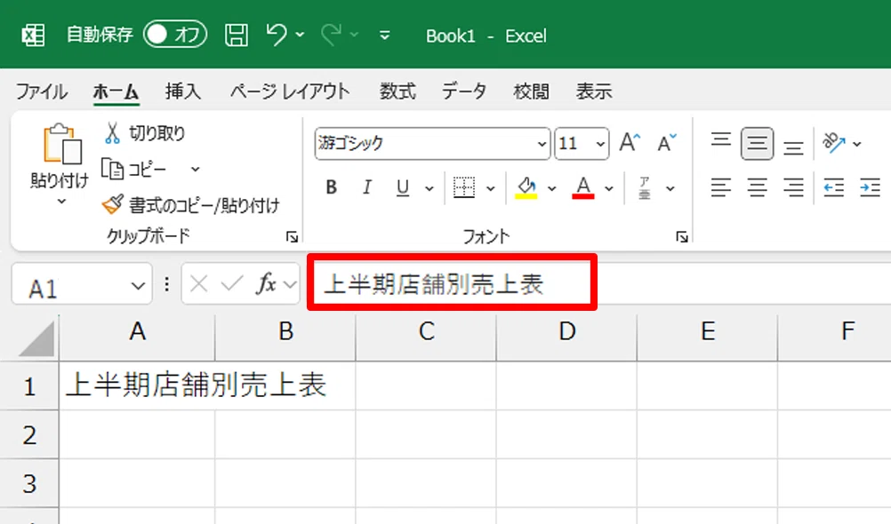891x524 pixels.
Task: Select top vertical alignment
Action: point(721,141)
